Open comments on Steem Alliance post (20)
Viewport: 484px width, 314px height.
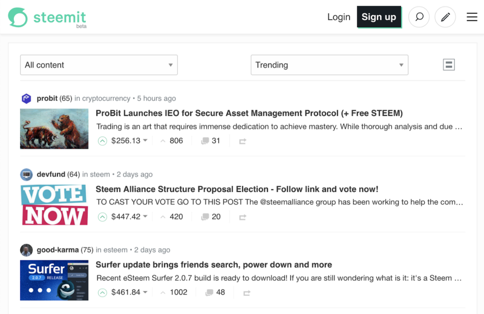click(x=211, y=217)
